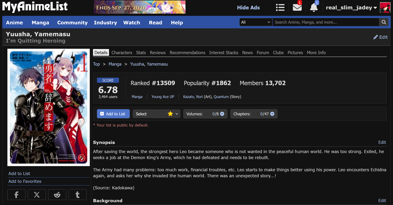Open the score Select dropdown
Image resolution: width=393 pixels, height=205 pixels.
(x=156, y=114)
